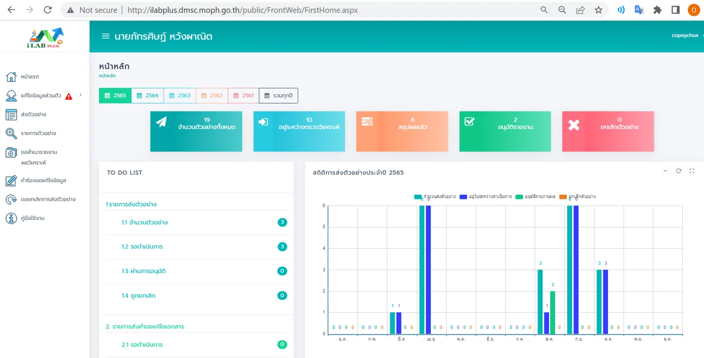The width and height of the screenshot is (704, 358).
Task: Refresh the statistics chart panel
Action: point(678,171)
